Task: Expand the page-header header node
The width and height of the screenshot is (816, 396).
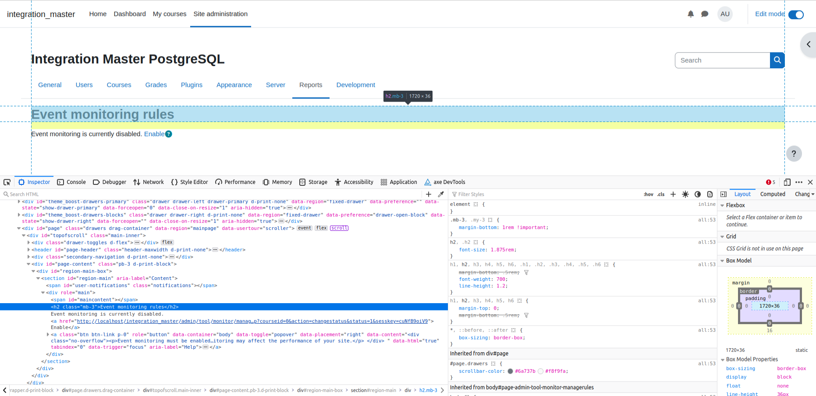Action: click(28, 250)
